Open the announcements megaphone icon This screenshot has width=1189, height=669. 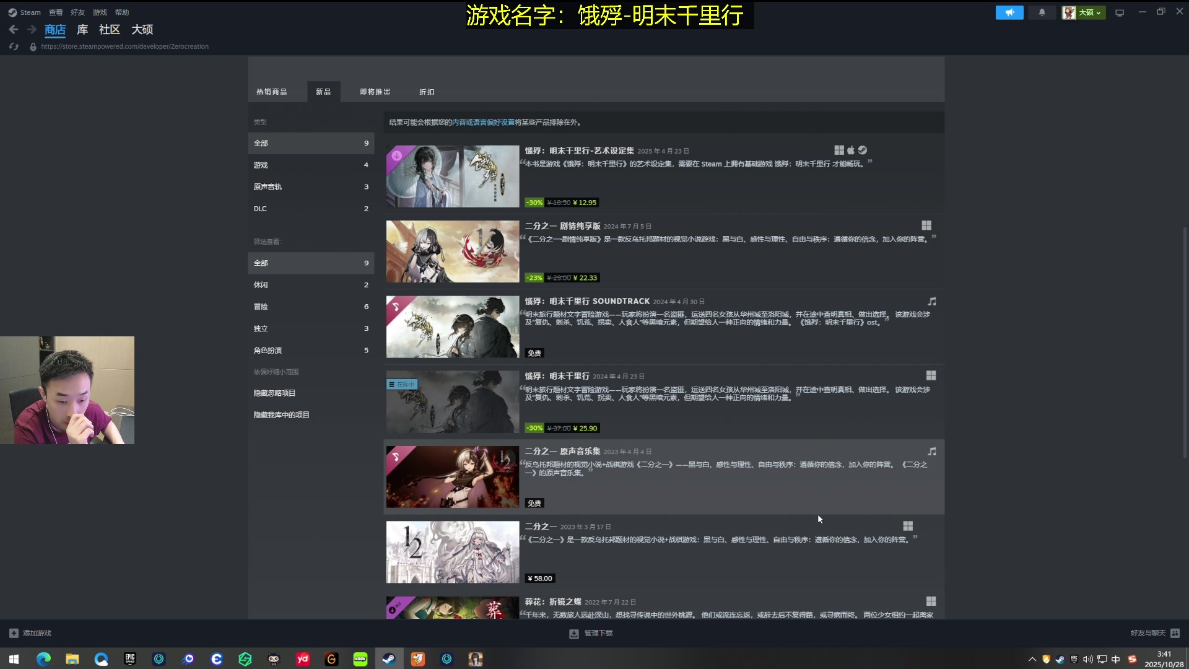[1009, 12]
